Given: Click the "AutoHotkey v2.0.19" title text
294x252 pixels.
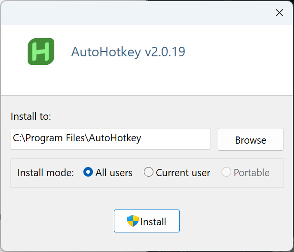Looking at the screenshot, I should click(128, 52).
